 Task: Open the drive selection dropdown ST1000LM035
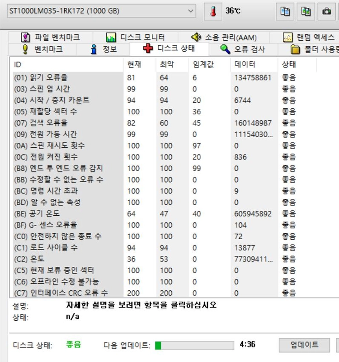point(102,11)
